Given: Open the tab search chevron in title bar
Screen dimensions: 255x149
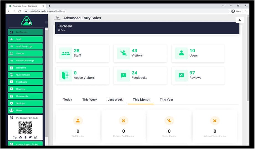Looking at the screenshot, I should click(223, 6).
